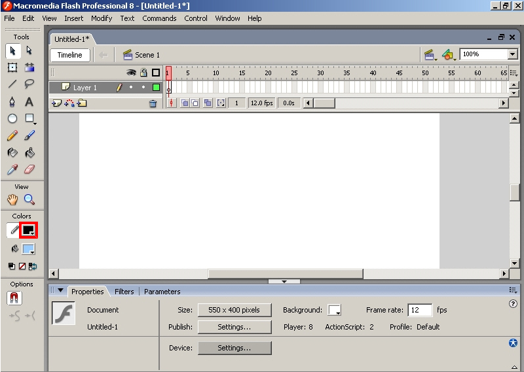Select the Brush tool
524x372 pixels.
29,135
